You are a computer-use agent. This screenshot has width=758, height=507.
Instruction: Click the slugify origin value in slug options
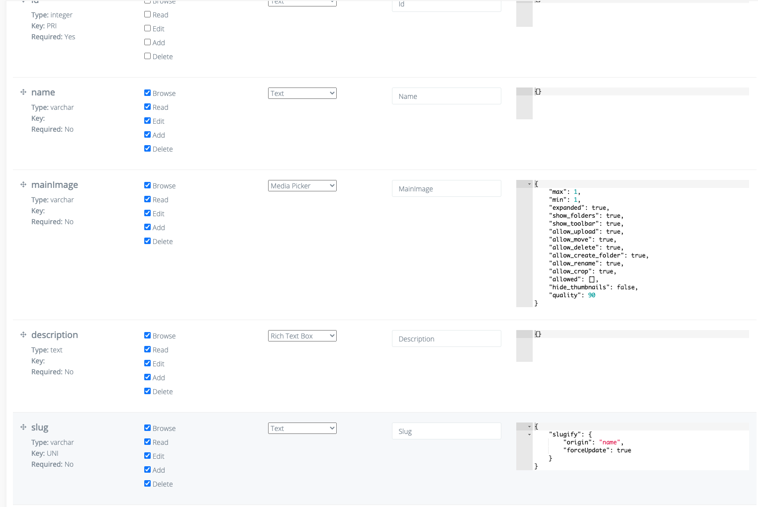pyautogui.click(x=610, y=442)
